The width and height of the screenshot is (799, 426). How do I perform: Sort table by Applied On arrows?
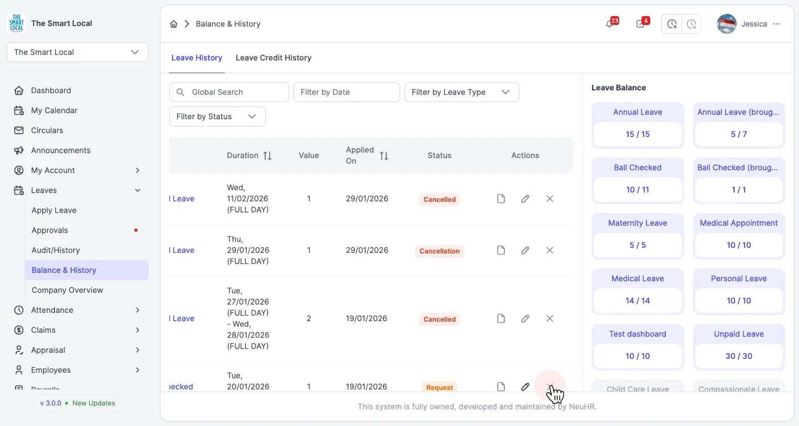coord(384,156)
